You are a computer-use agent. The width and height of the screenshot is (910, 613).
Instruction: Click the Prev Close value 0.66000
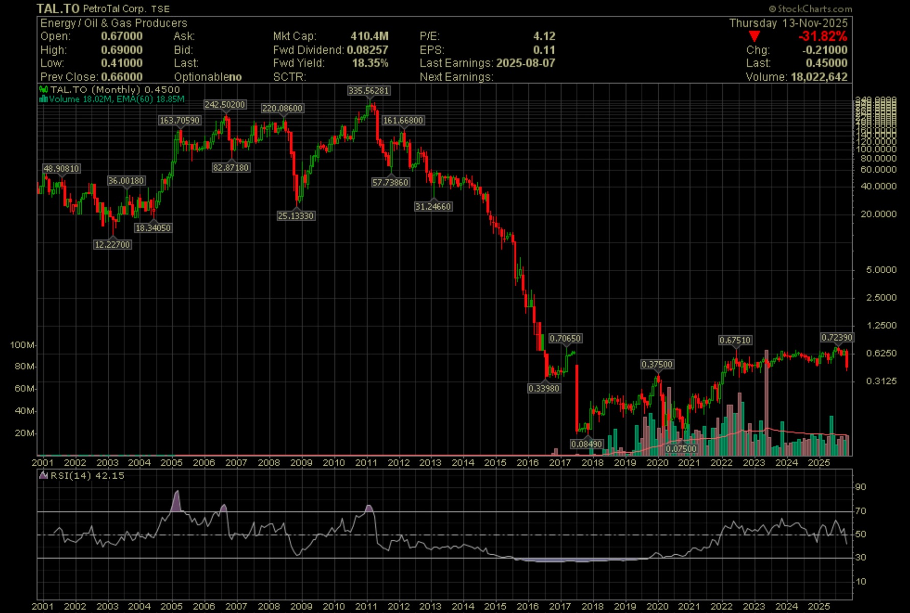(x=122, y=77)
